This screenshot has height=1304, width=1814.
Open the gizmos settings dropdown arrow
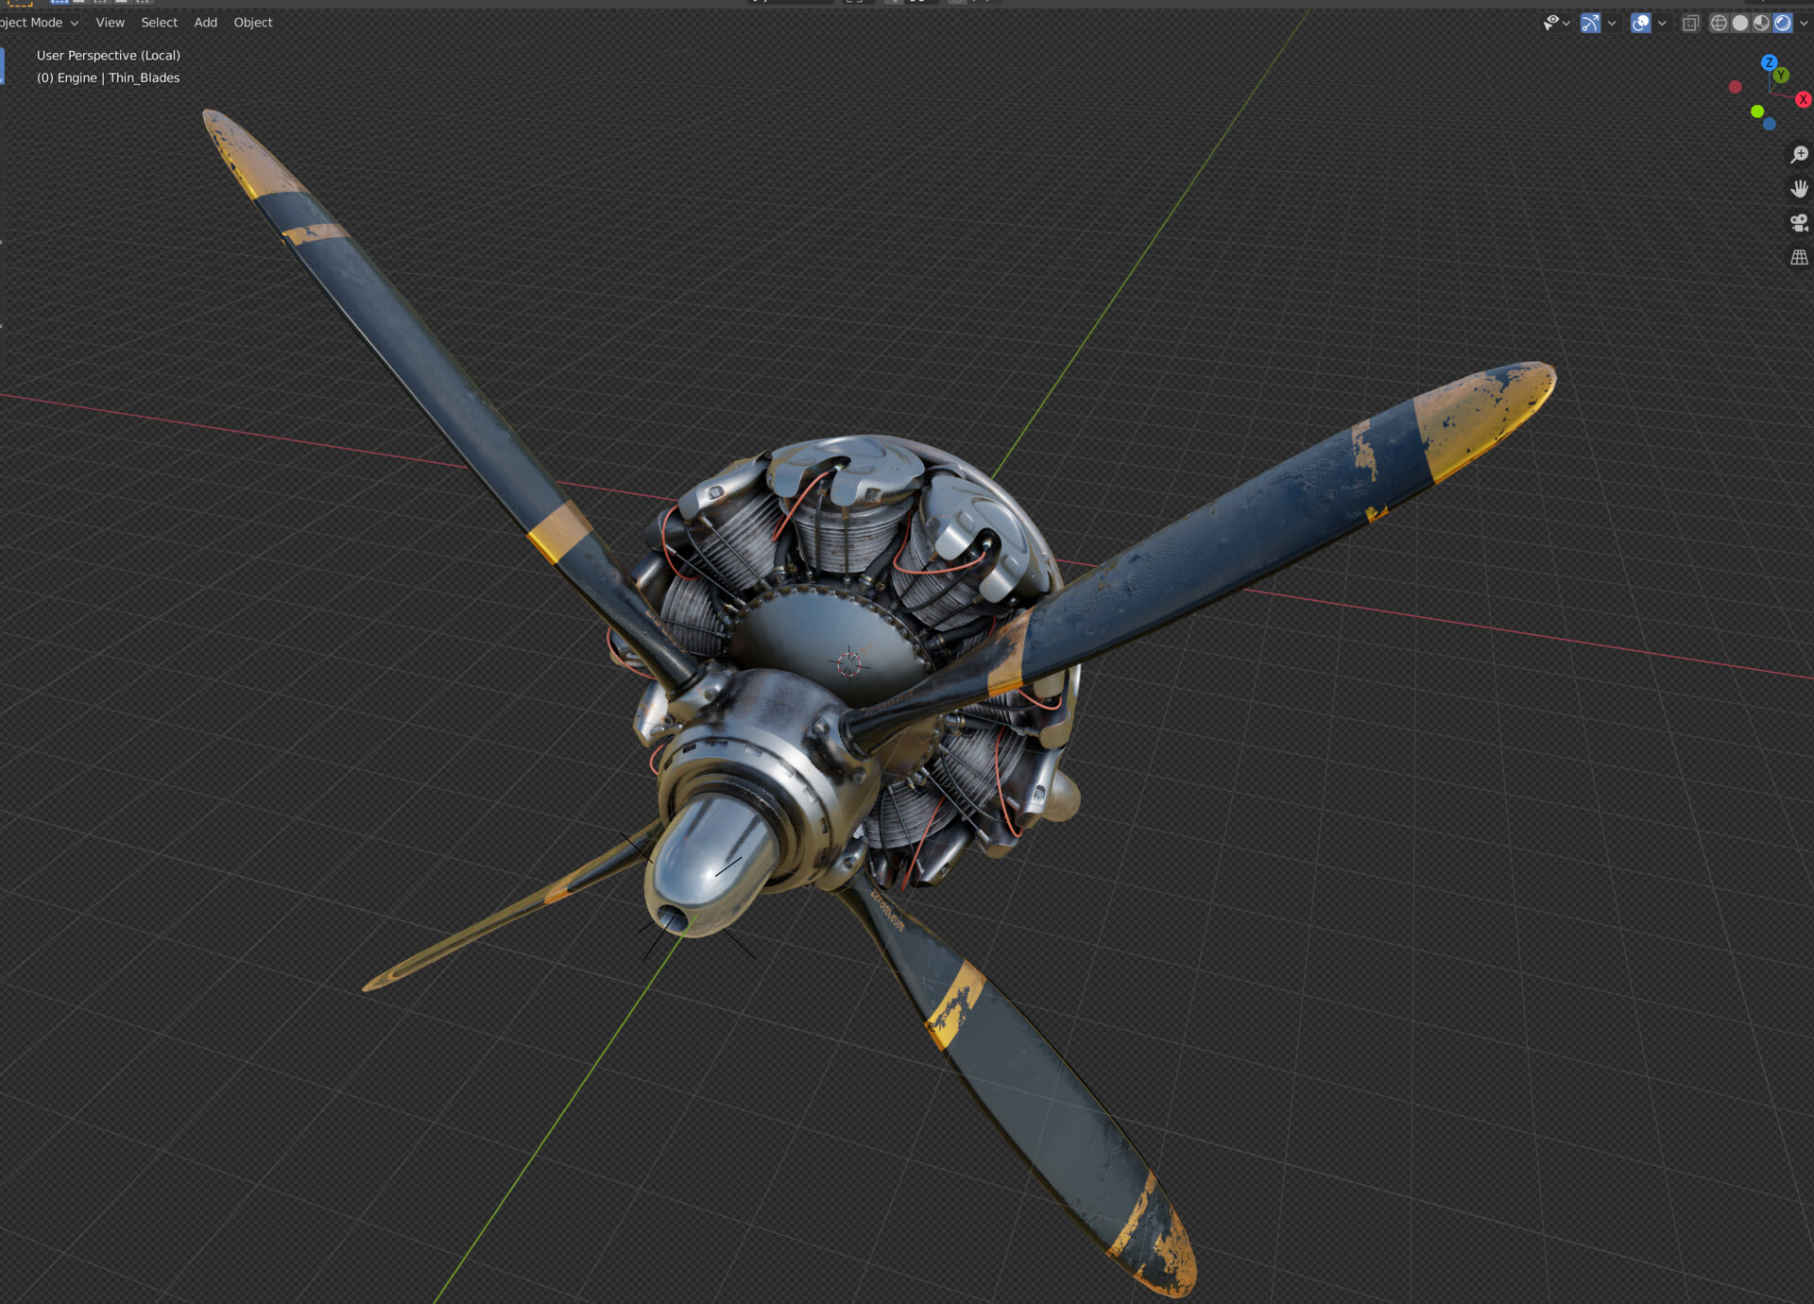point(1612,23)
